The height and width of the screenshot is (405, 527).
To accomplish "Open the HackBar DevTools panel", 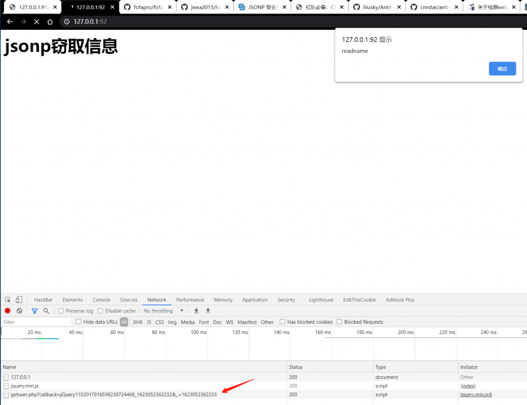I will 43,300.
